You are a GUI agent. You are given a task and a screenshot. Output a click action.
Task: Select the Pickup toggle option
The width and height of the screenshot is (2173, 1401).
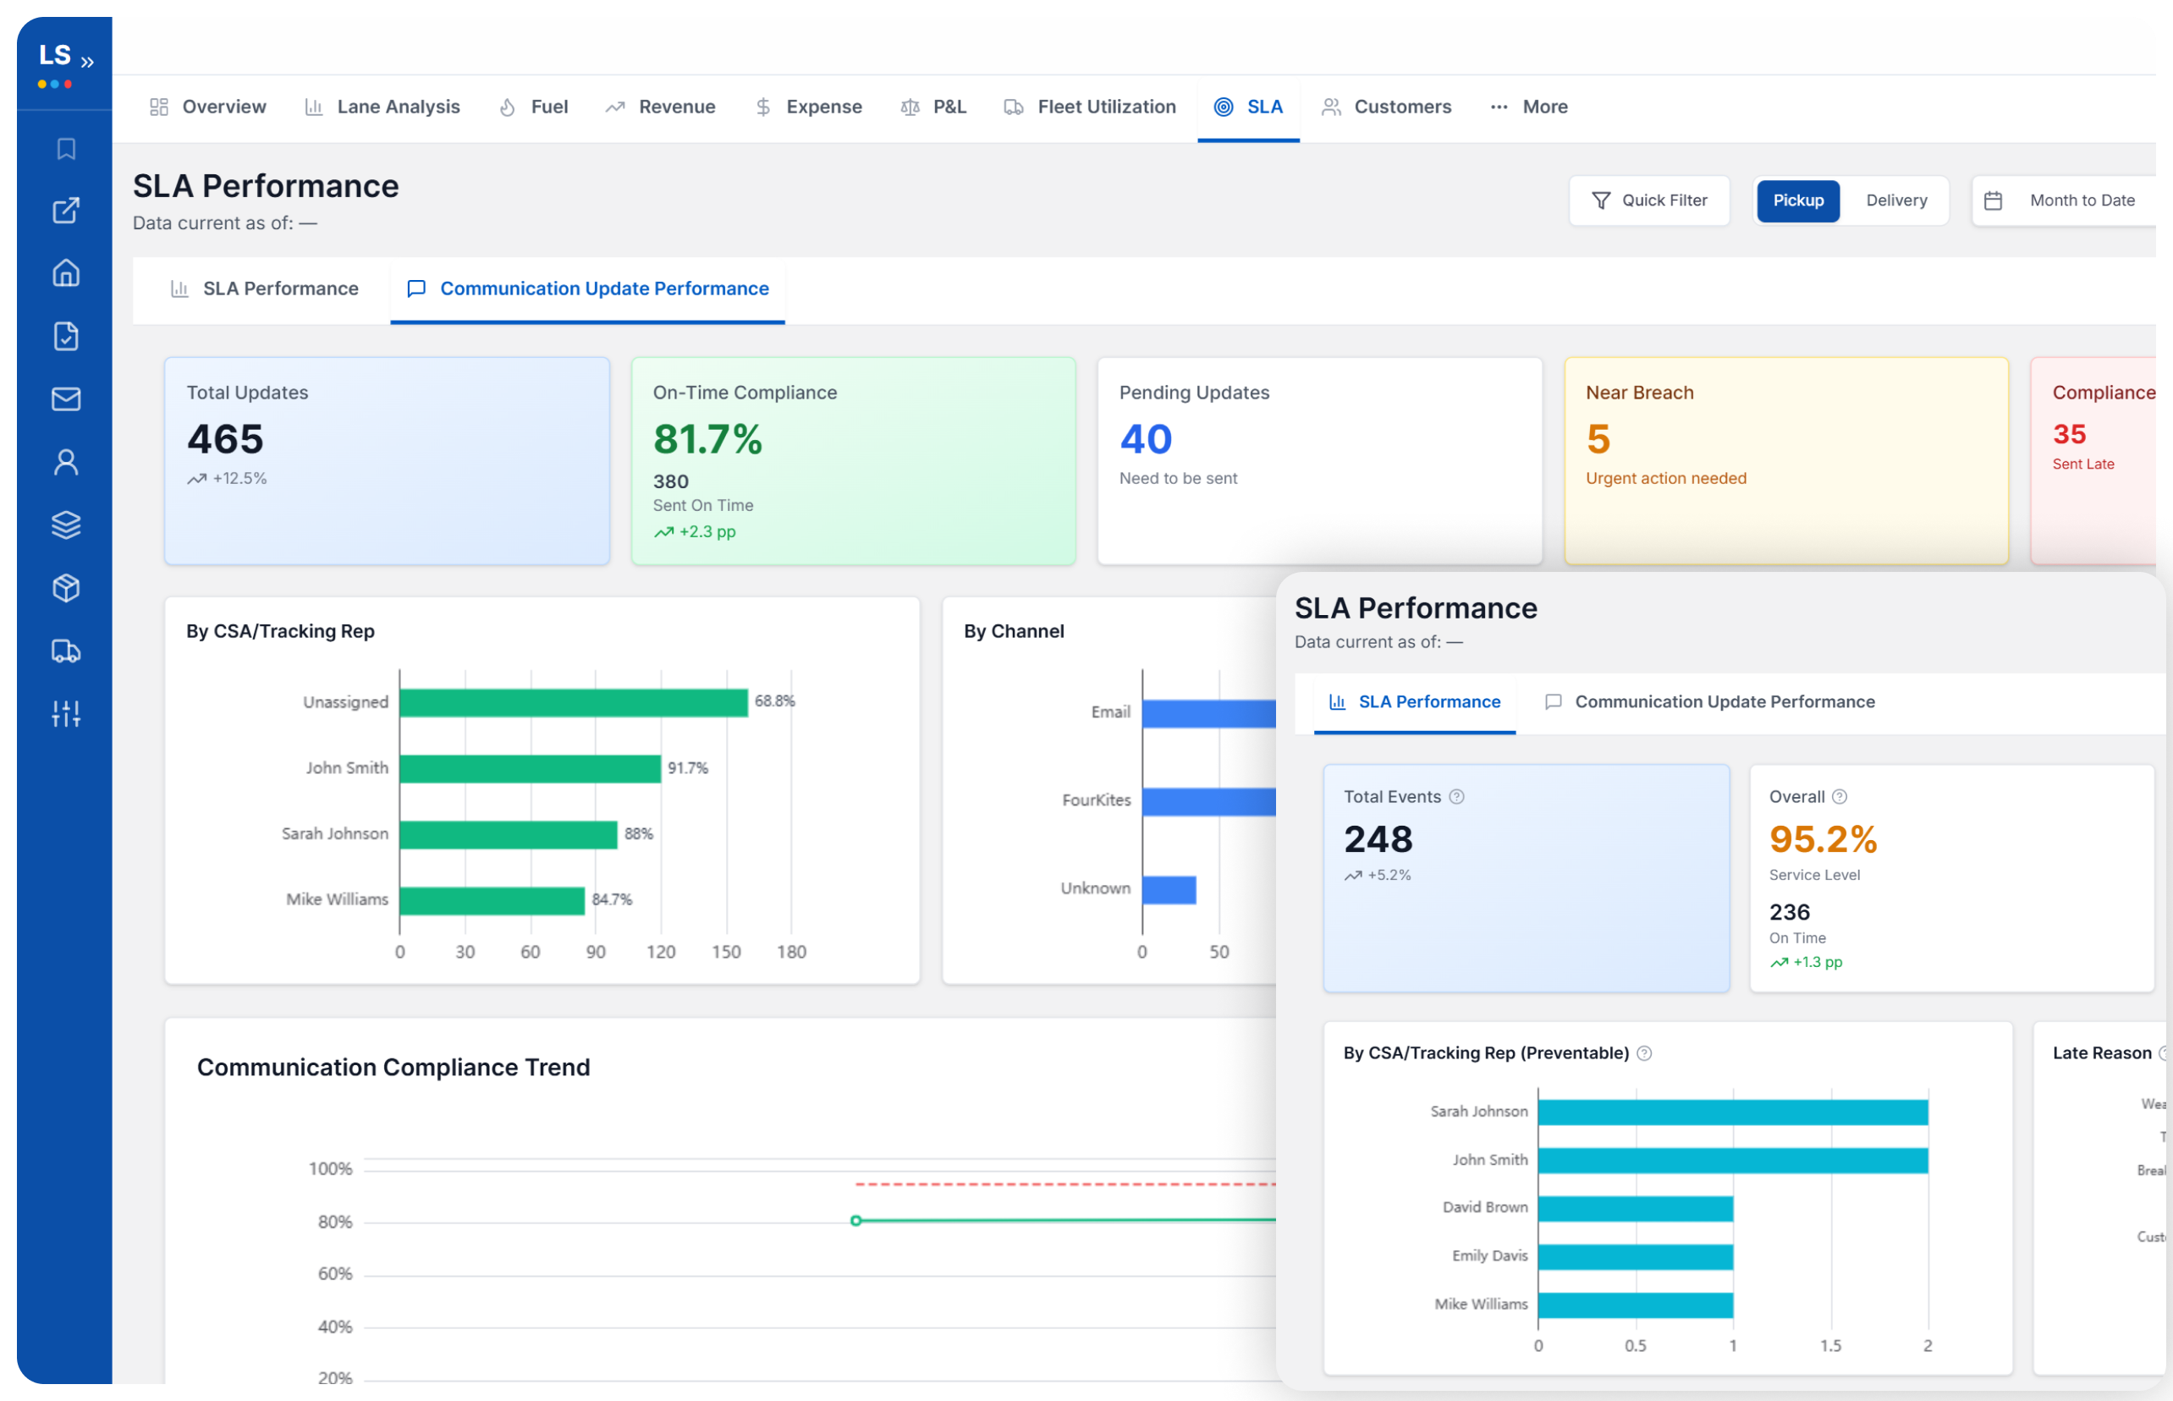[x=1797, y=201]
